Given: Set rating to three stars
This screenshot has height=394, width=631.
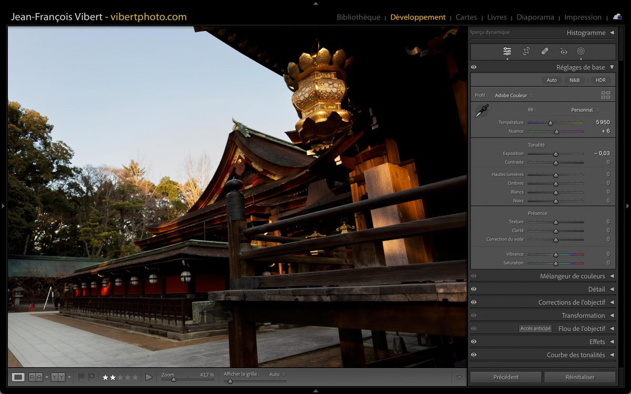Looking at the screenshot, I should tap(120, 377).
